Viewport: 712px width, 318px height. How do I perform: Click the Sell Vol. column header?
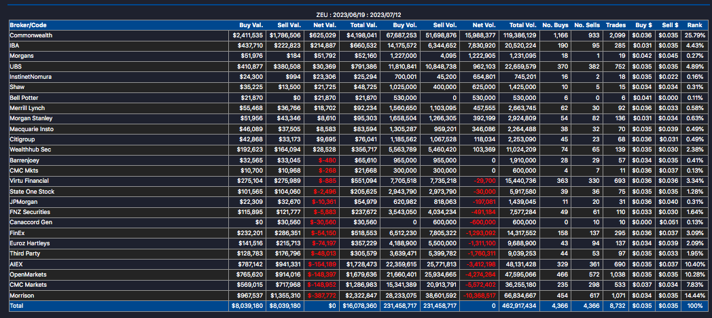pos(446,25)
